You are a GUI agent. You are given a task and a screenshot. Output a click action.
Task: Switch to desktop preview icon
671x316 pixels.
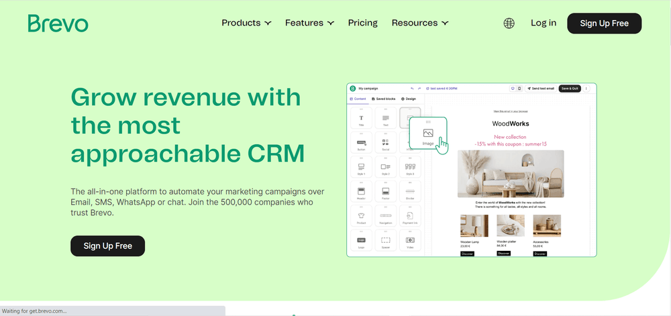[513, 89]
